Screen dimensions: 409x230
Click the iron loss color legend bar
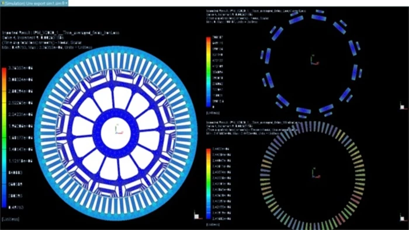(x=4, y=138)
